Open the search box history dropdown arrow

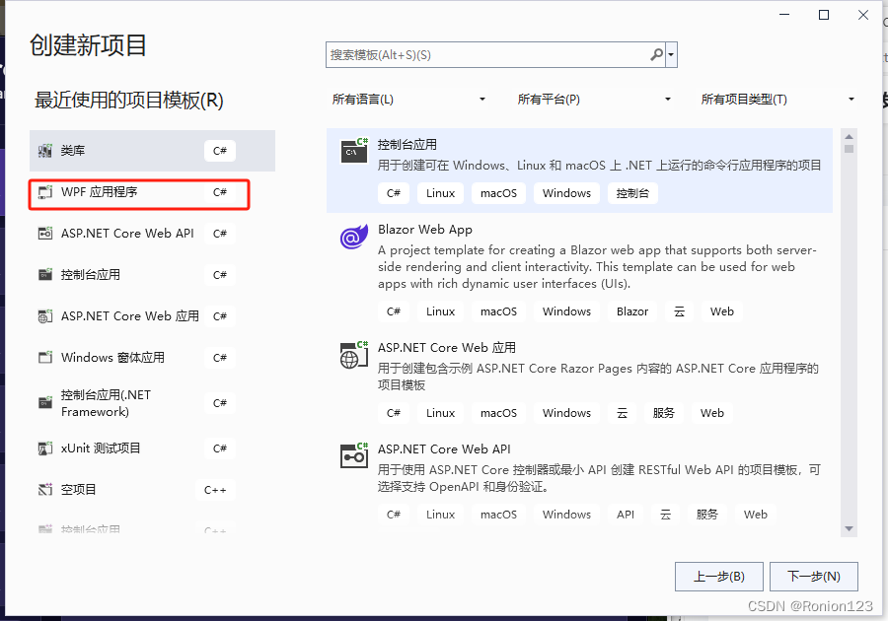(x=671, y=55)
